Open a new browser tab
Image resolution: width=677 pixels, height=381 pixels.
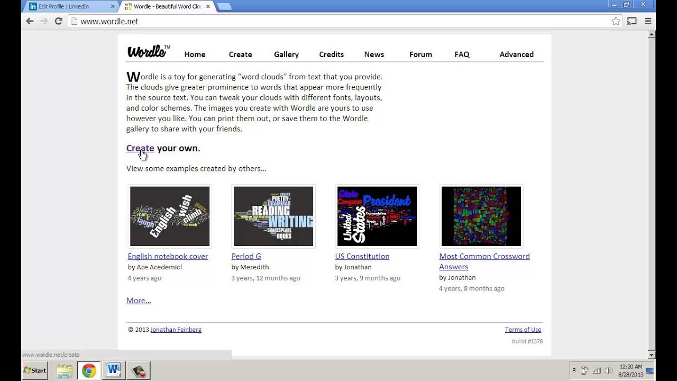(x=224, y=6)
